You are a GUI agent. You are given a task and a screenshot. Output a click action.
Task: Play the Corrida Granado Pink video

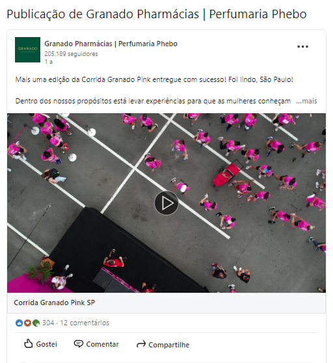[166, 203]
